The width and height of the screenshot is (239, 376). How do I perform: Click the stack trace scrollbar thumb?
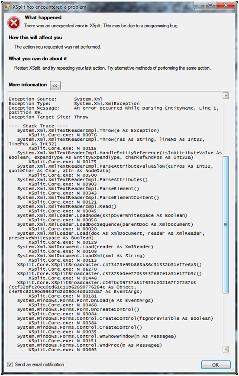(226, 225)
